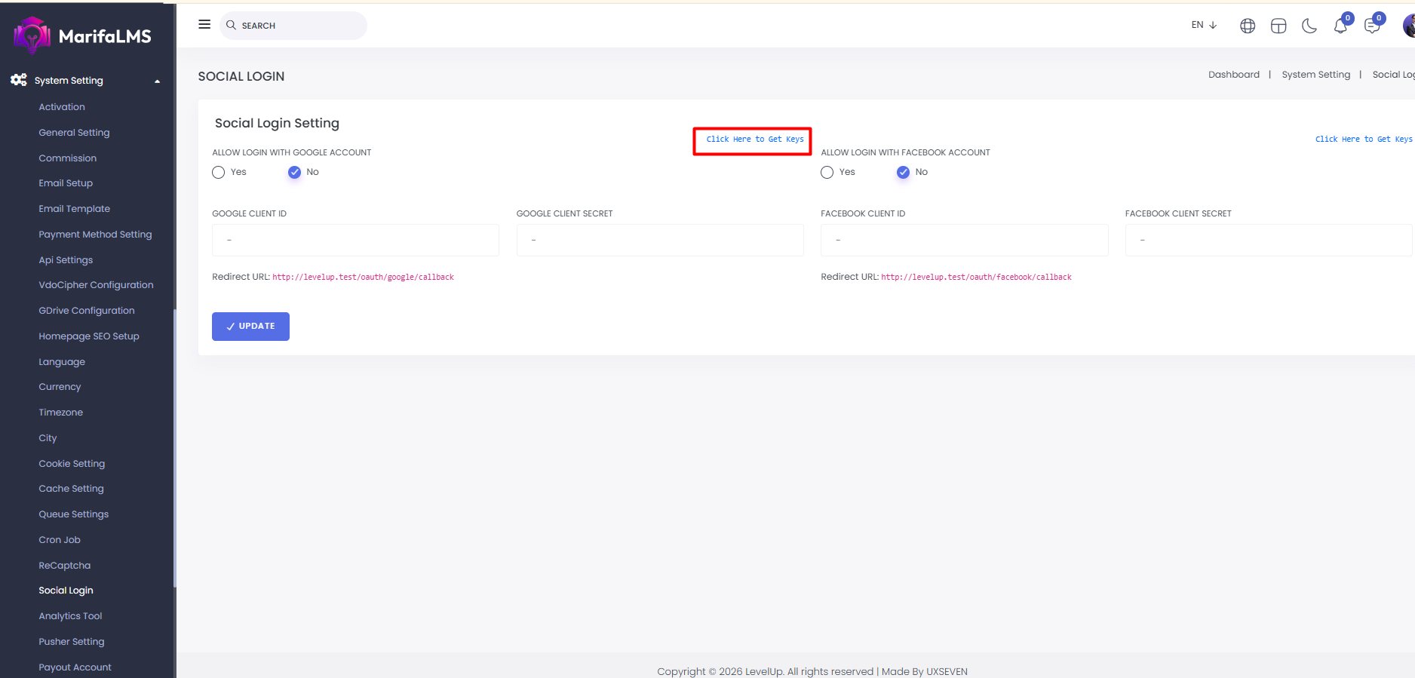
Task: Click the Google Client ID field
Action: tap(355, 241)
